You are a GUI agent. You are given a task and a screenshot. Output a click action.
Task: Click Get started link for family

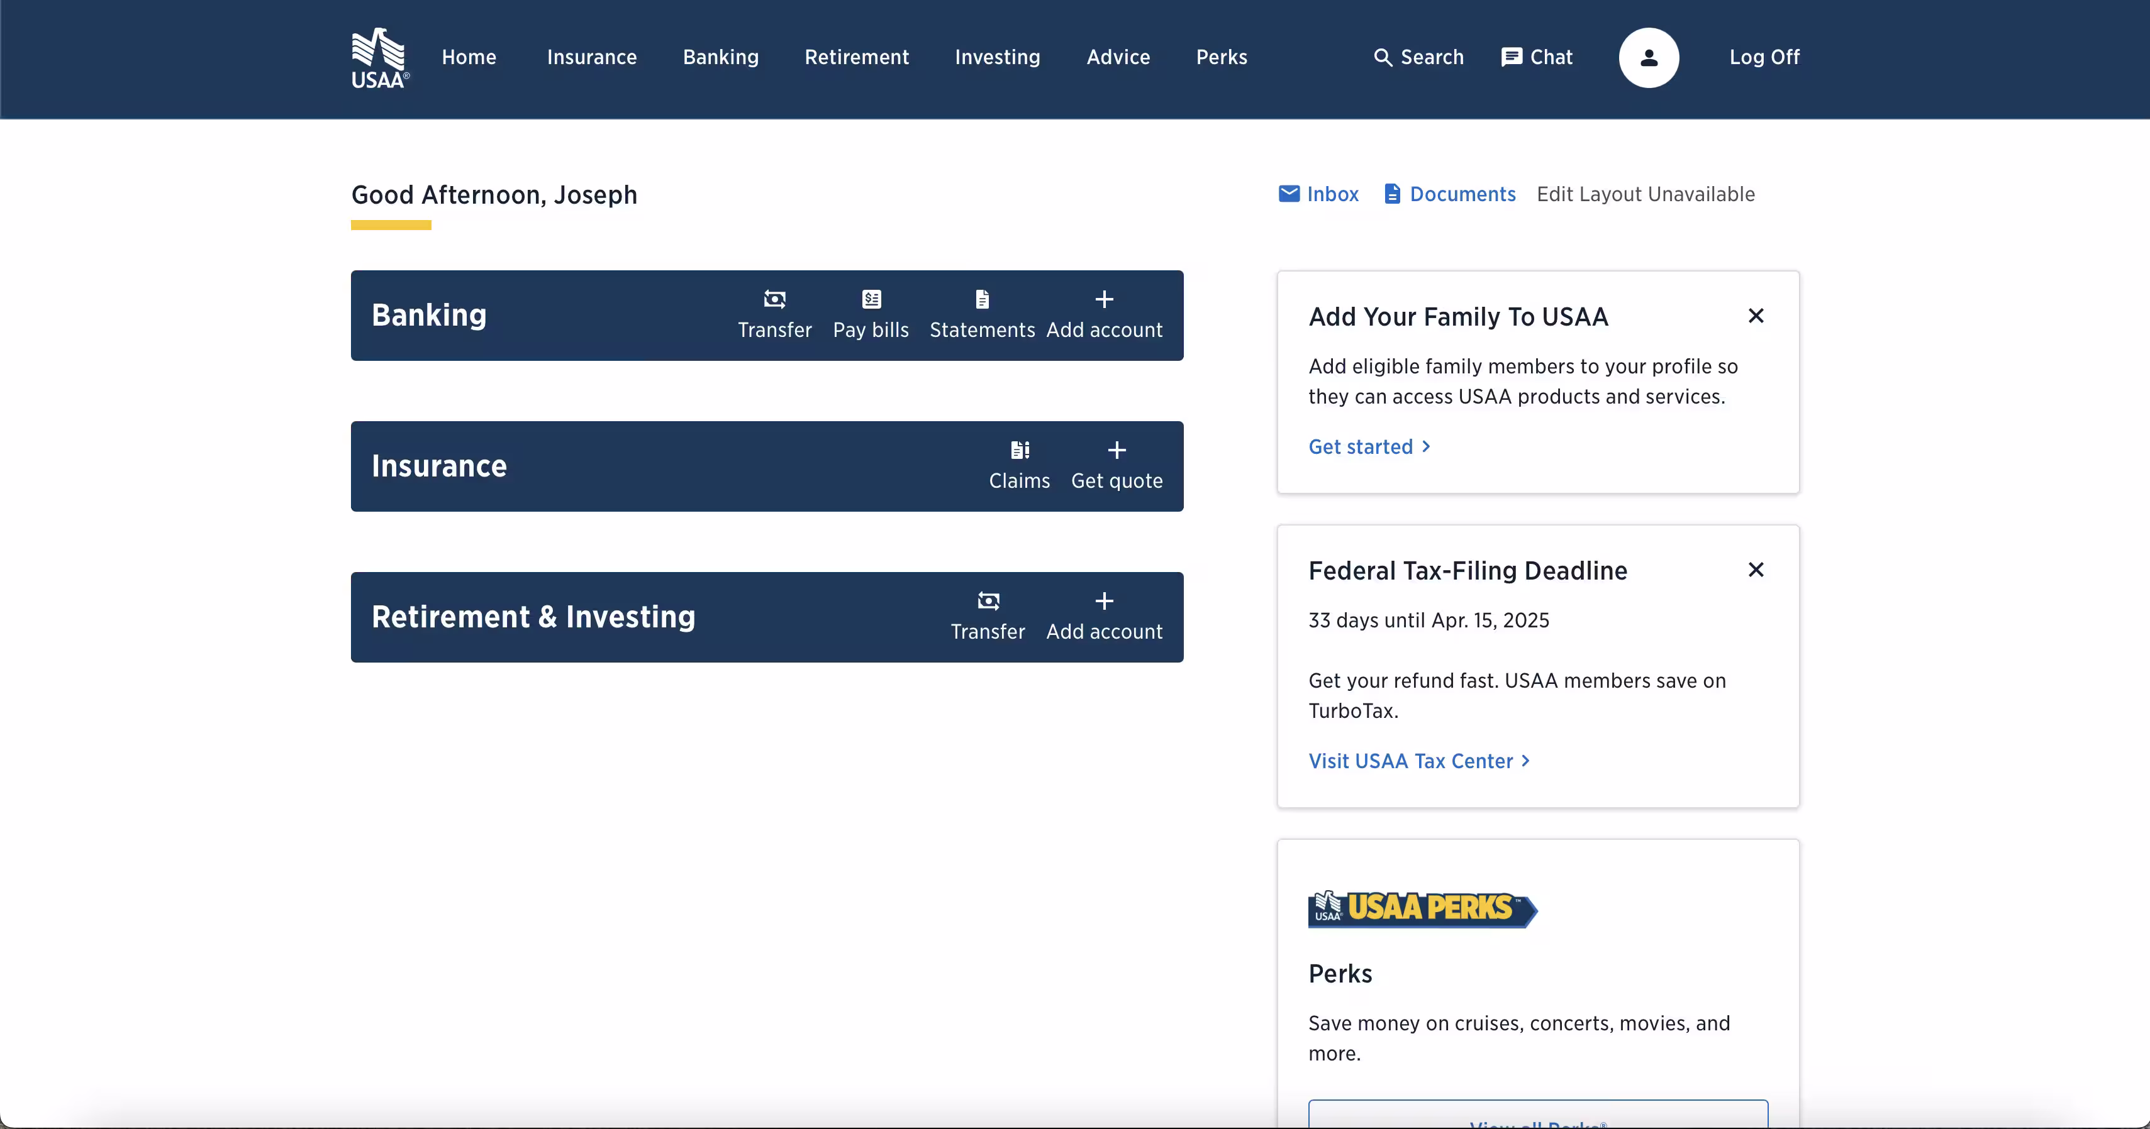coord(1369,447)
